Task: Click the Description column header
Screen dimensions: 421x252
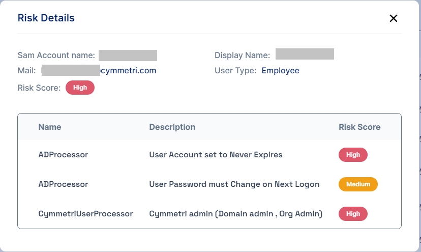Action: pos(172,127)
